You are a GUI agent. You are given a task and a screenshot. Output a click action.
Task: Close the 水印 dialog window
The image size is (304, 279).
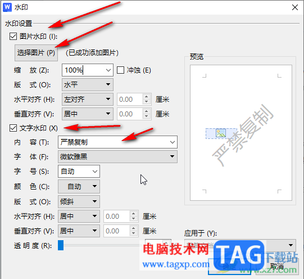(295, 7)
